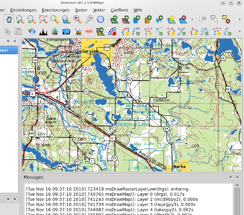The width and height of the screenshot is (244, 215).
Task: Expand the selection toolbar overflow chevron
Action: [239, 20]
